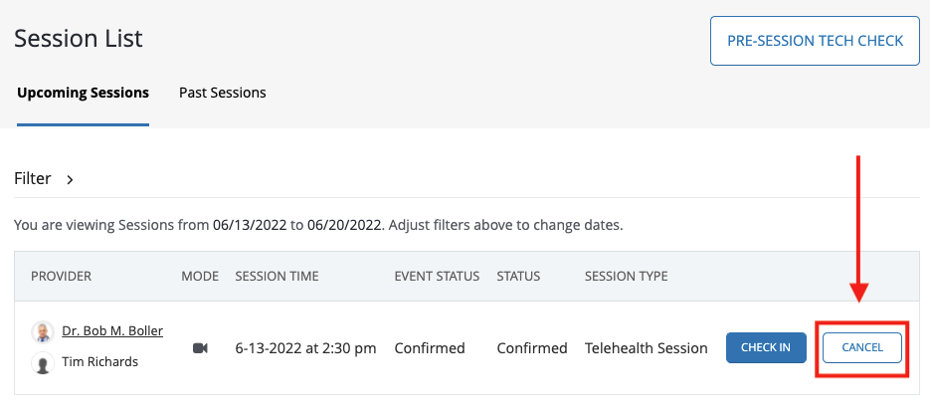Select the 6-13-2022 at 2:30 pm session time
Viewport: 930px width, 409px height.
tap(306, 348)
